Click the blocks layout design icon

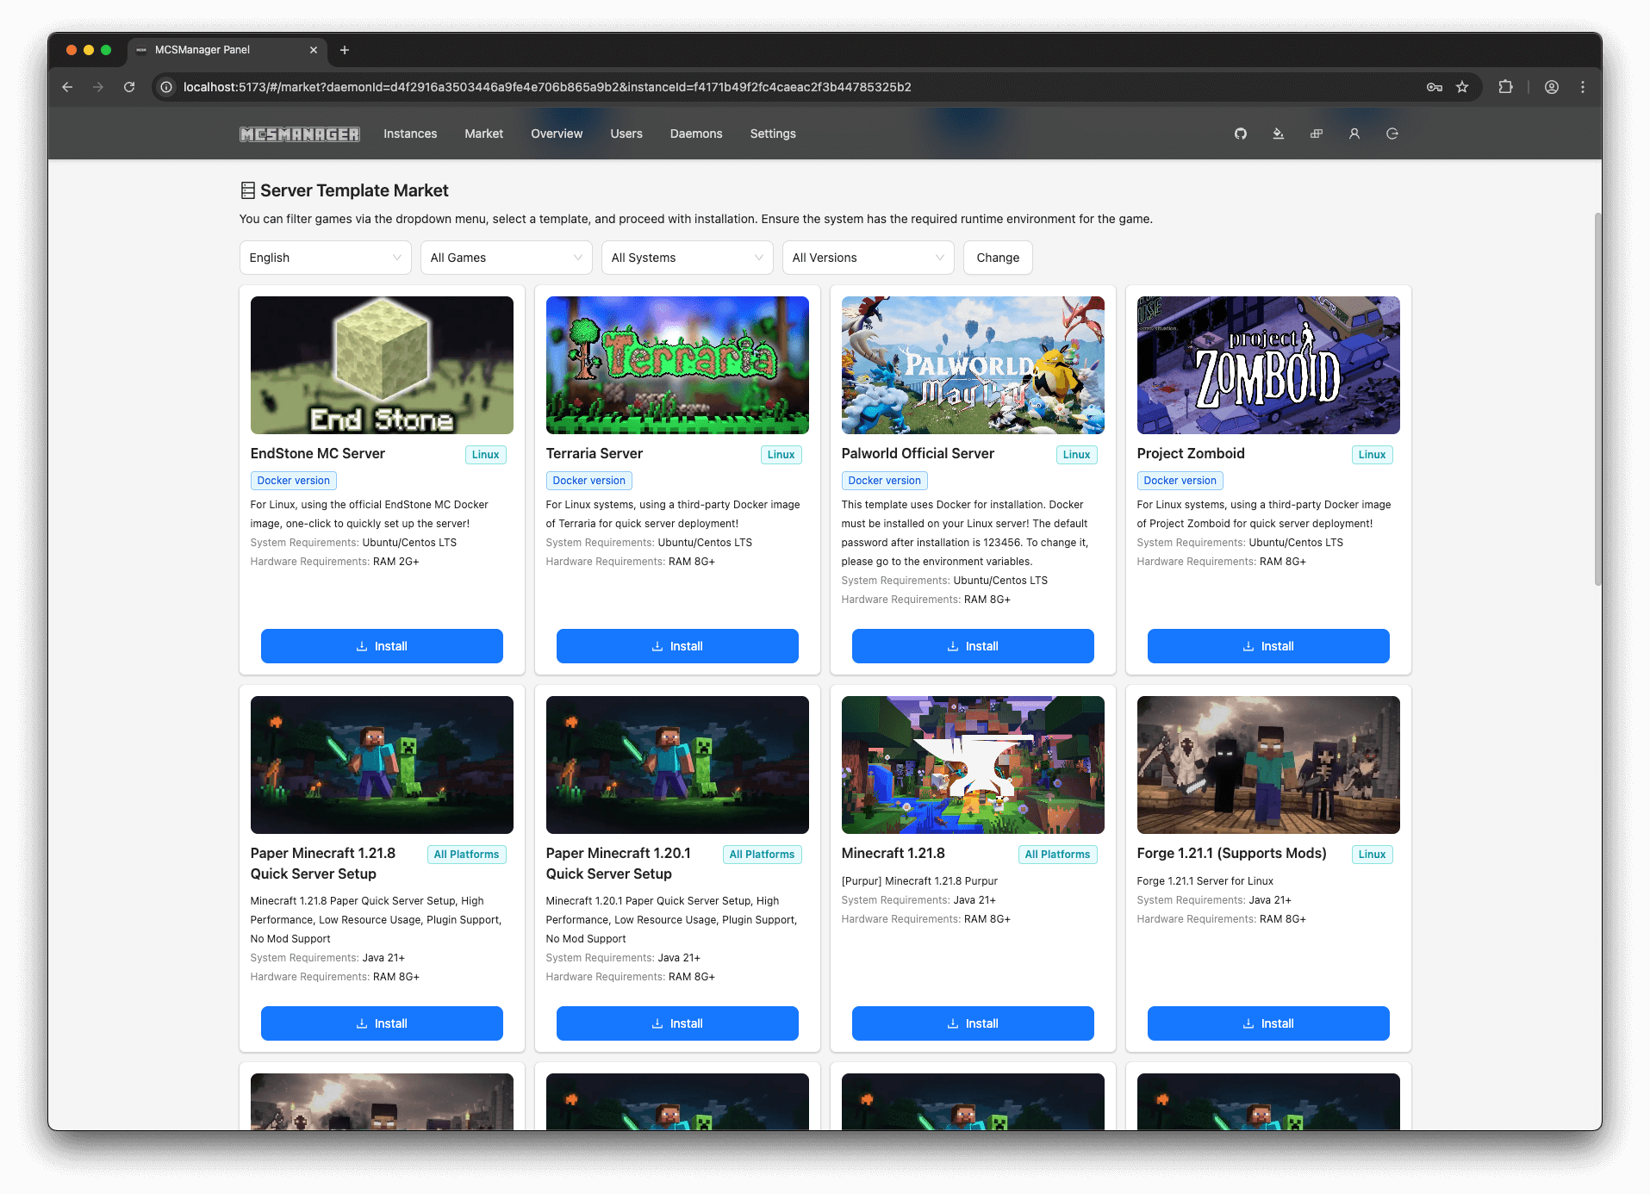(x=1316, y=134)
